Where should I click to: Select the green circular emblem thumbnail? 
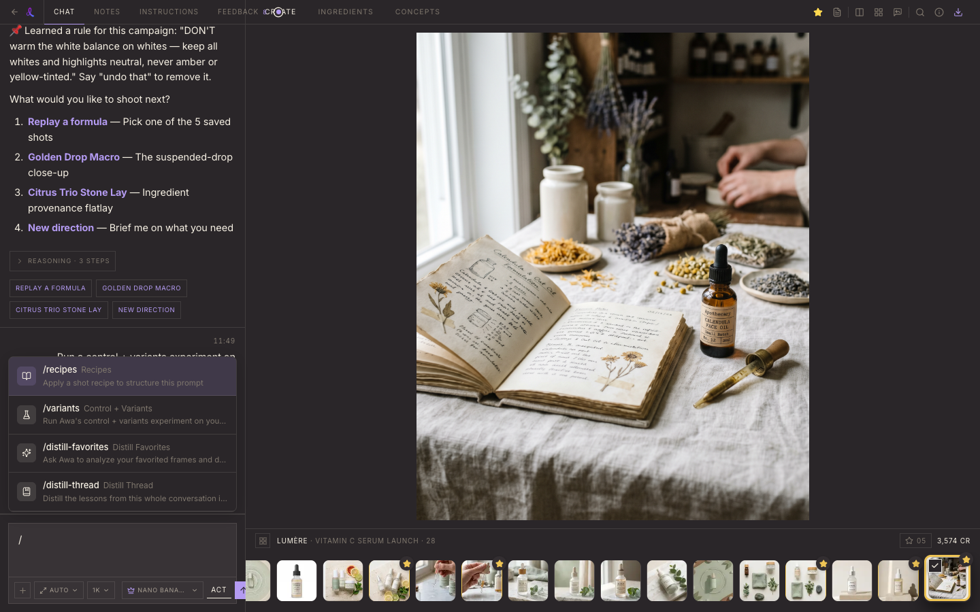pyautogui.click(x=713, y=581)
